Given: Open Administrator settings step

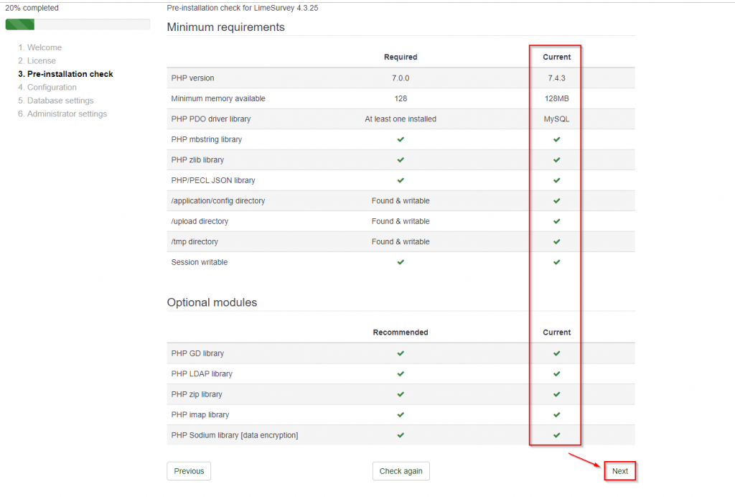Looking at the screenshot, I should (62, 113).
